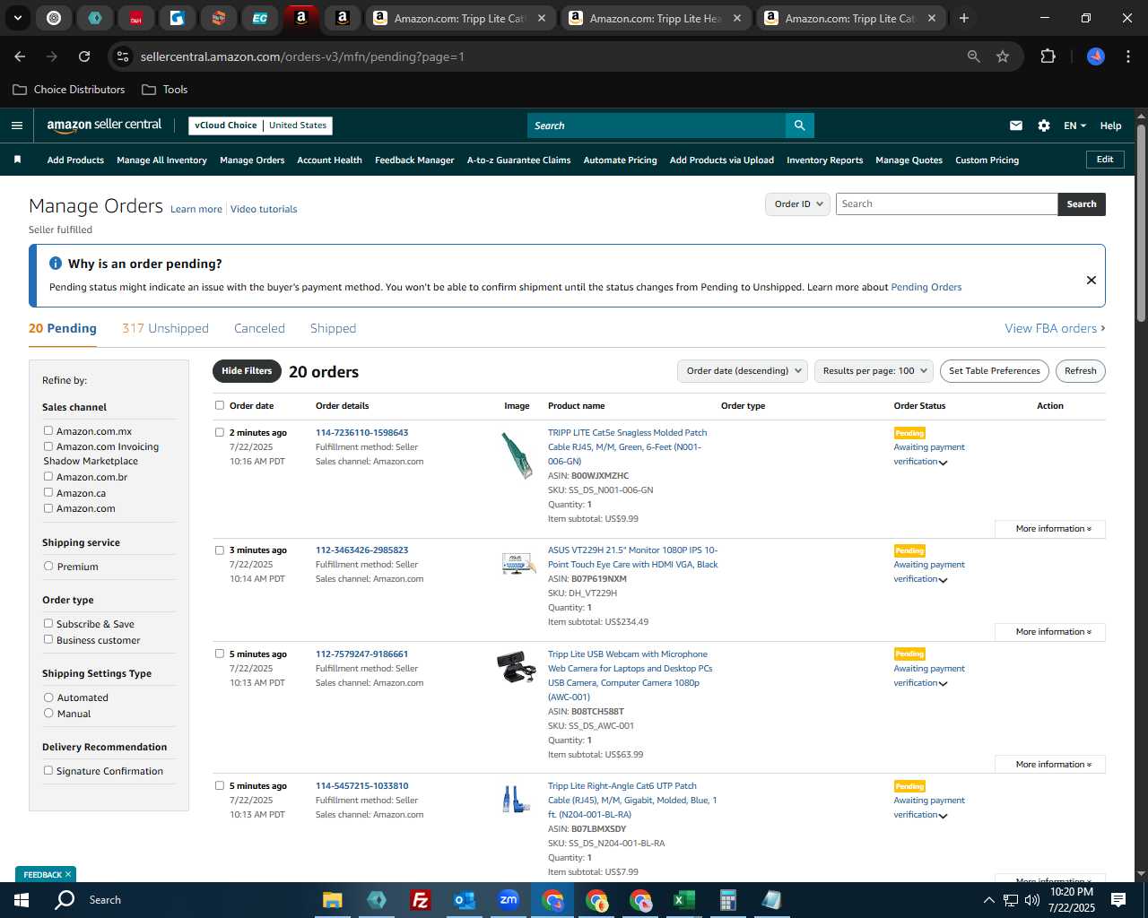
Task: Check the Subscribe & Save filter
Action: (48, 624)
